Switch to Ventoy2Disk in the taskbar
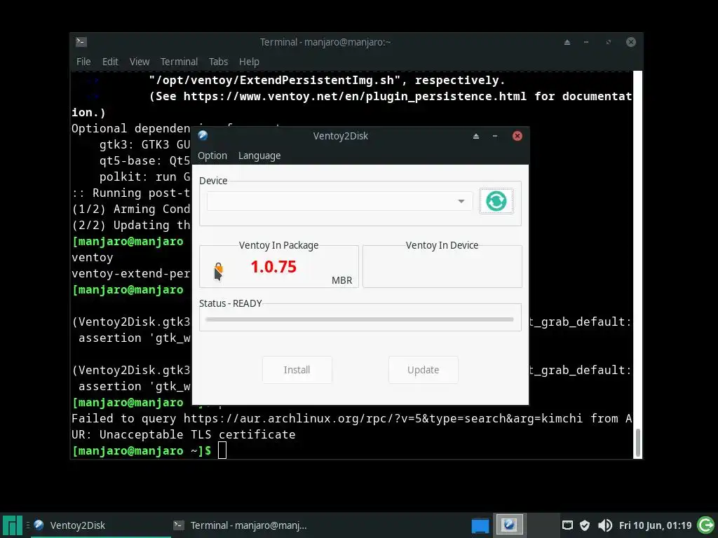This screenshot has height=538, width=718. (100, 525)
